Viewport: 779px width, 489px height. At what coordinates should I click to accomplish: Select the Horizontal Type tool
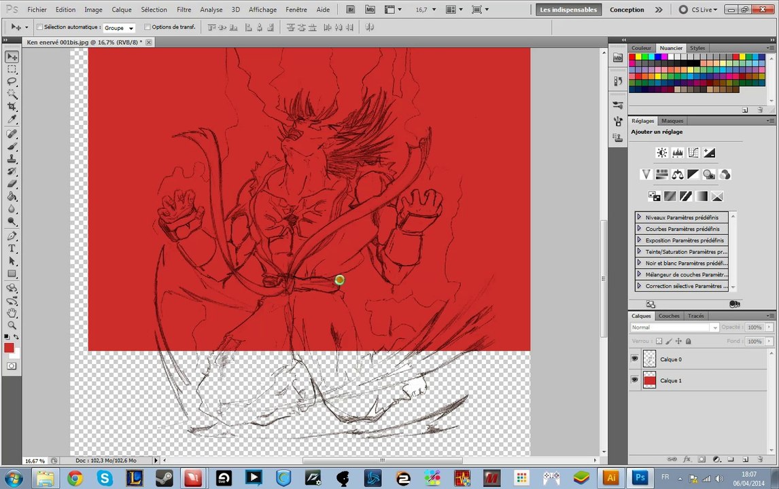[12, 248]
